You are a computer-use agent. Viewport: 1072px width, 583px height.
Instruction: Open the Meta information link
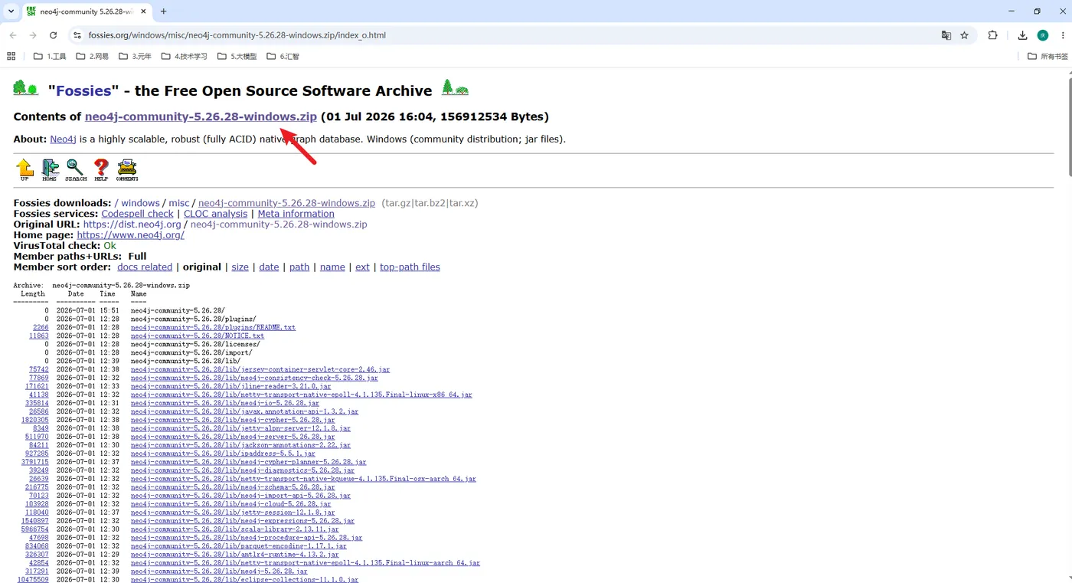coord(296,214)
